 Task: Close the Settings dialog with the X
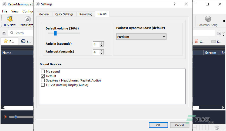(x=186, y=4)
